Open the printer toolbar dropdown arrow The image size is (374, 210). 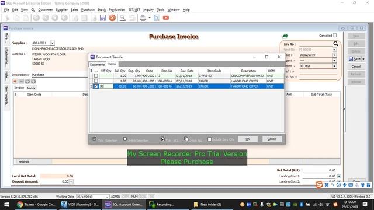pos(150,18)
